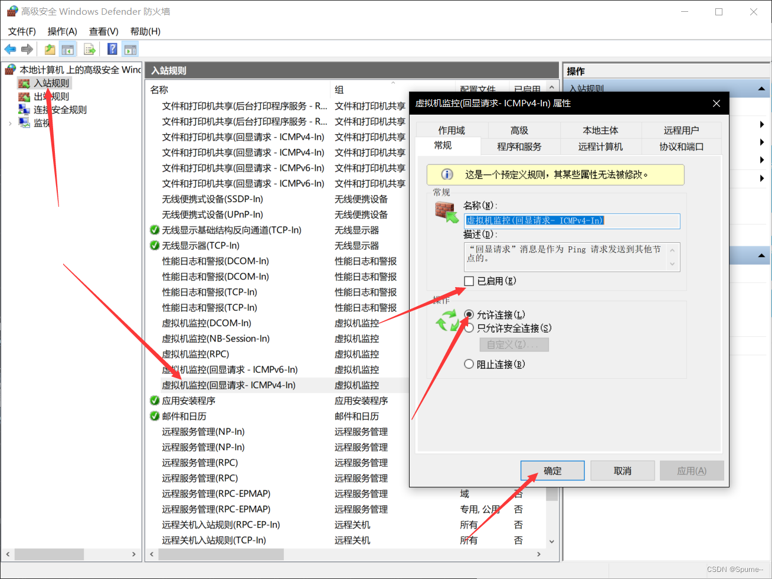The width and height of the screenshot is (772, 579).
Task: Switch to the 程序和服务 tab
Action: (x=519, y=147)
